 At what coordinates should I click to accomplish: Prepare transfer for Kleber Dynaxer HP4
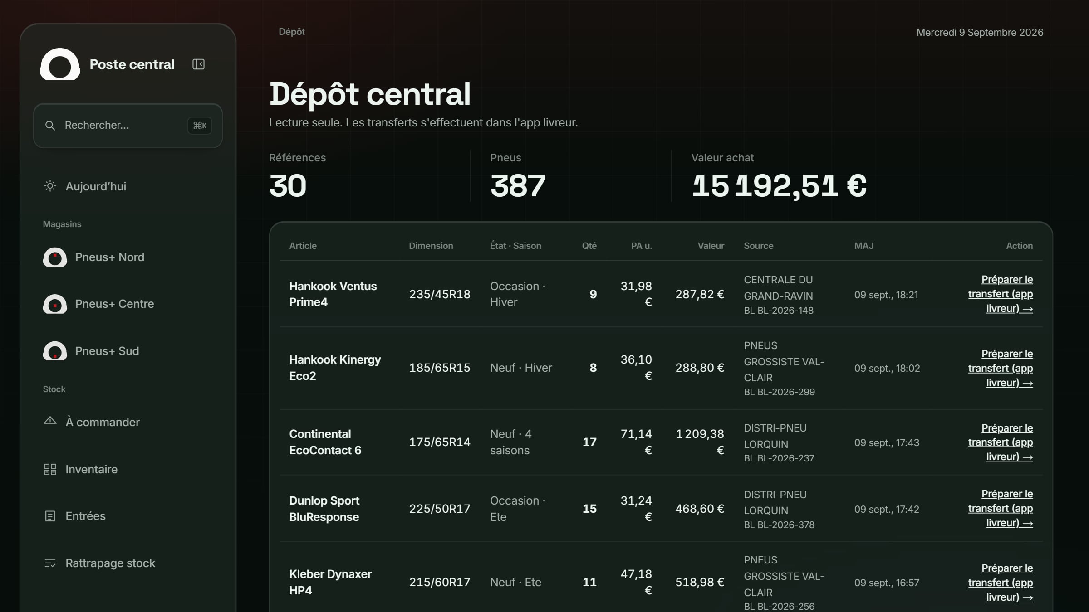pyautogui.click(x=1001, y=583)
